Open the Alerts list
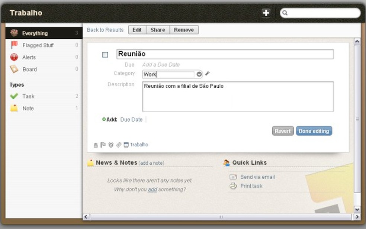This screenshot has width=366, height=229. 44,57
